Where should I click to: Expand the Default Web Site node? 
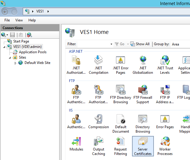(15, 63)
